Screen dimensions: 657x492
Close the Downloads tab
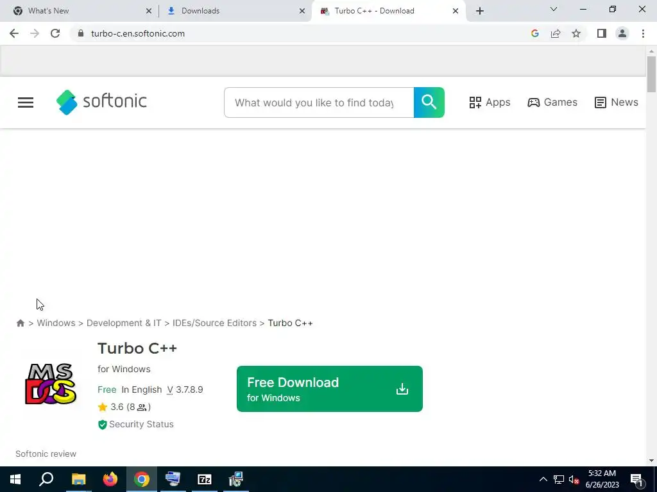[302, 11]
